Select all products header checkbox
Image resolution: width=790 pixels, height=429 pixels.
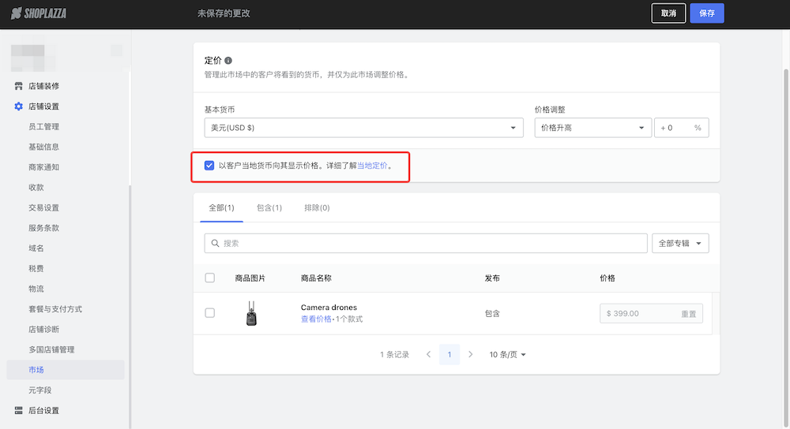[x=209, y=278]
